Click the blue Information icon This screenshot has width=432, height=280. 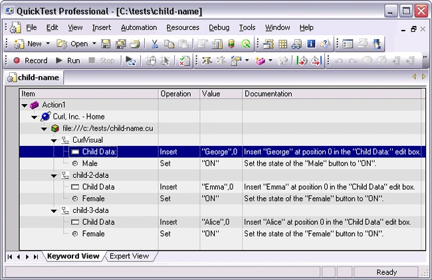point(311,44)
